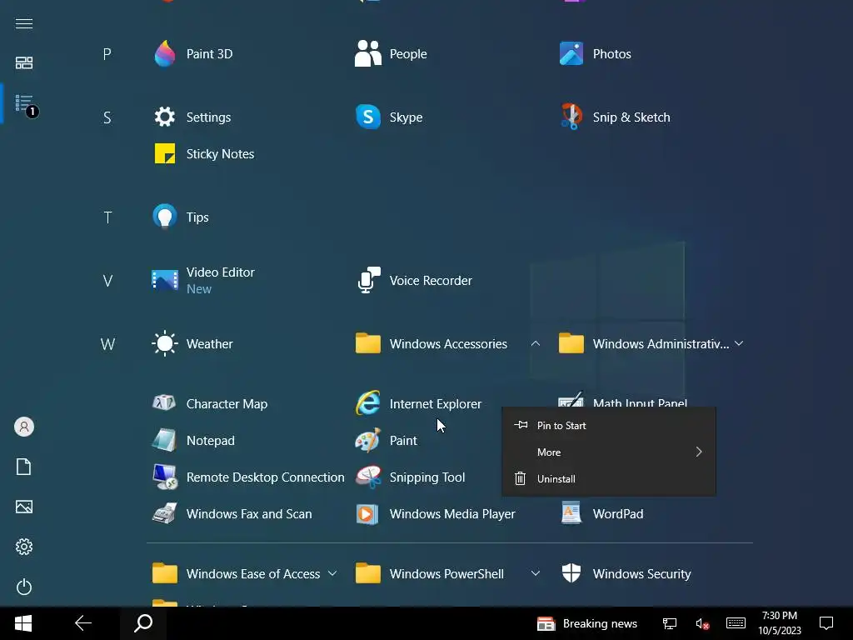The image size is (853, 640).
Task: Open Settings gear app icon in list
Action: [x=165, y=117]
